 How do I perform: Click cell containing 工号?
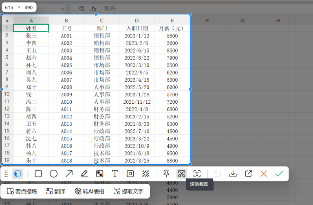click(66, 28)
